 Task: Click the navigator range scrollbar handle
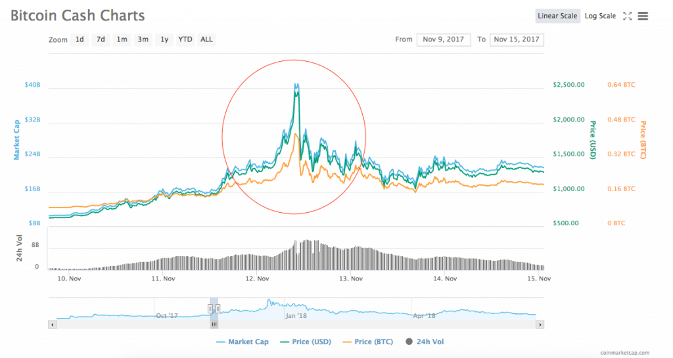[x=214, y=324]
